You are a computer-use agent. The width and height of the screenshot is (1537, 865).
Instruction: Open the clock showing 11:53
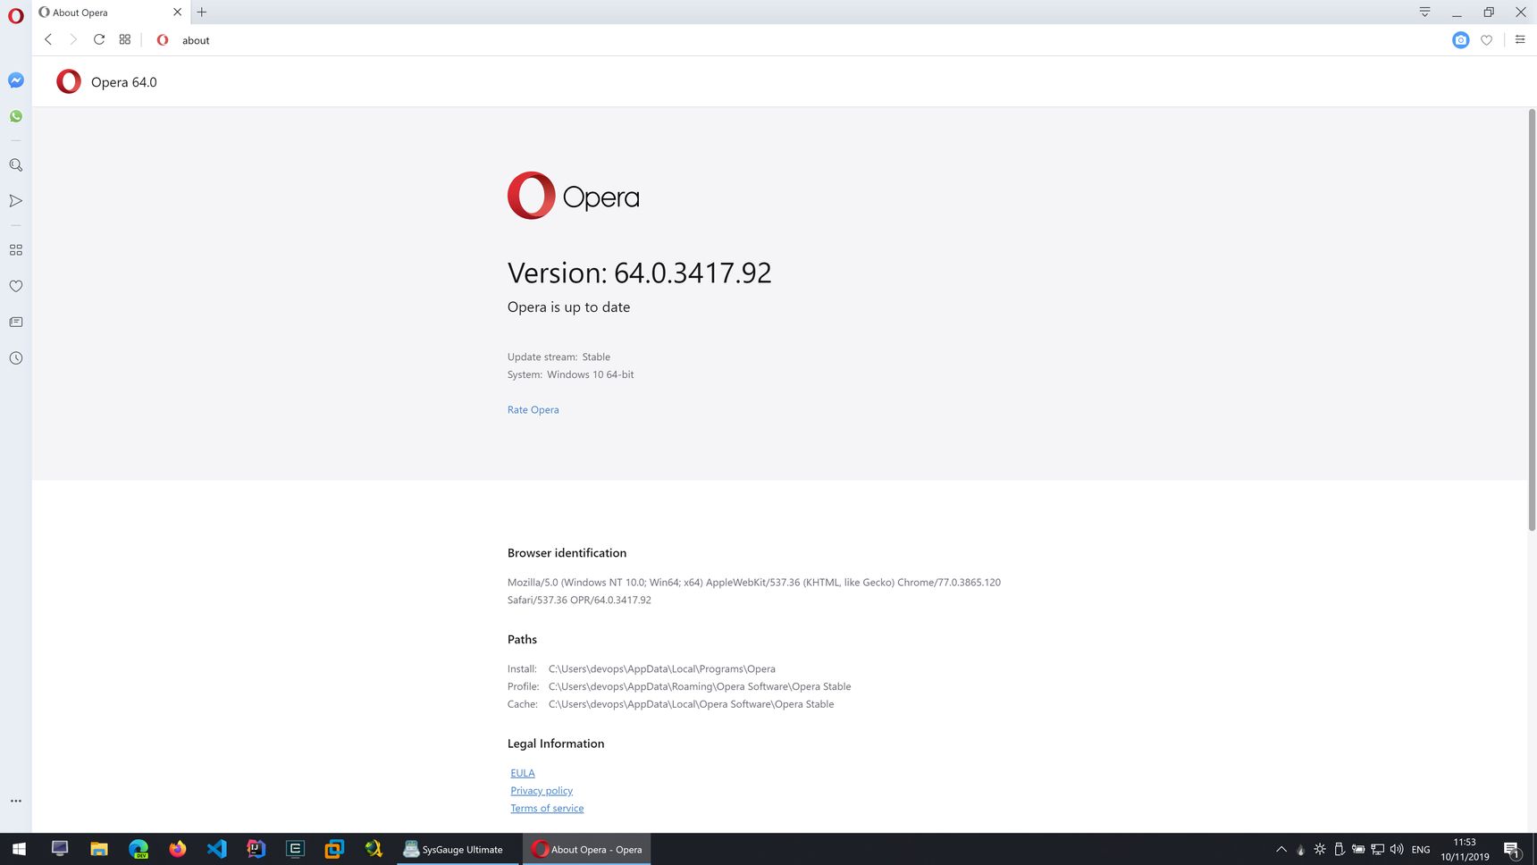click(1465, 849)
